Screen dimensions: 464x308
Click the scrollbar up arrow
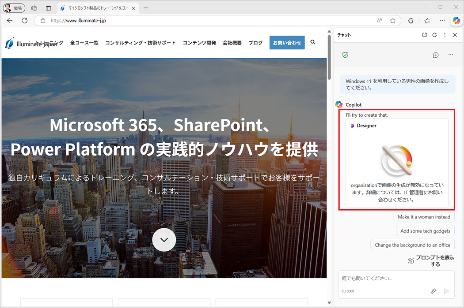[x=329, y=31]
